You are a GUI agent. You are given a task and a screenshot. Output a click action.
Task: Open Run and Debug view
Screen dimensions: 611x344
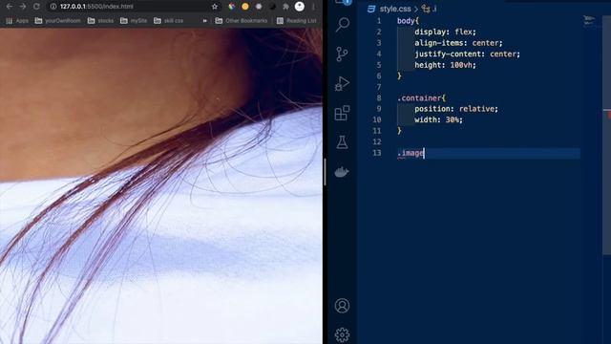(342, 83)
